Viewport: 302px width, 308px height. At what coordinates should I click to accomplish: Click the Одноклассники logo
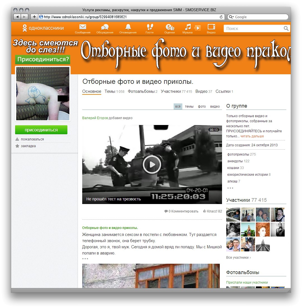pos(43,28)
